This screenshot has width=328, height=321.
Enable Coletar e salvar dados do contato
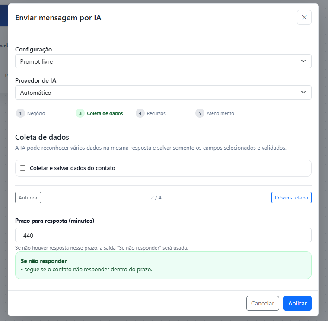point(23,168)
